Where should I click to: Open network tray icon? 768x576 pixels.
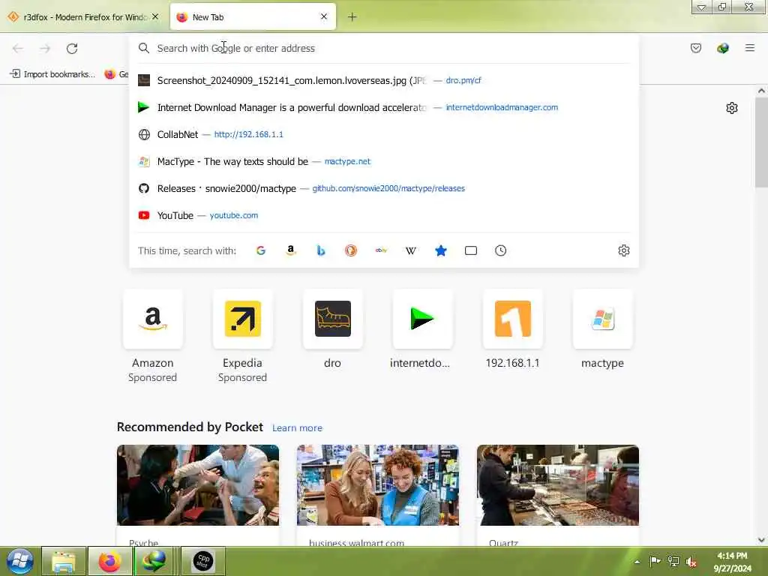(x=673, y=561)
